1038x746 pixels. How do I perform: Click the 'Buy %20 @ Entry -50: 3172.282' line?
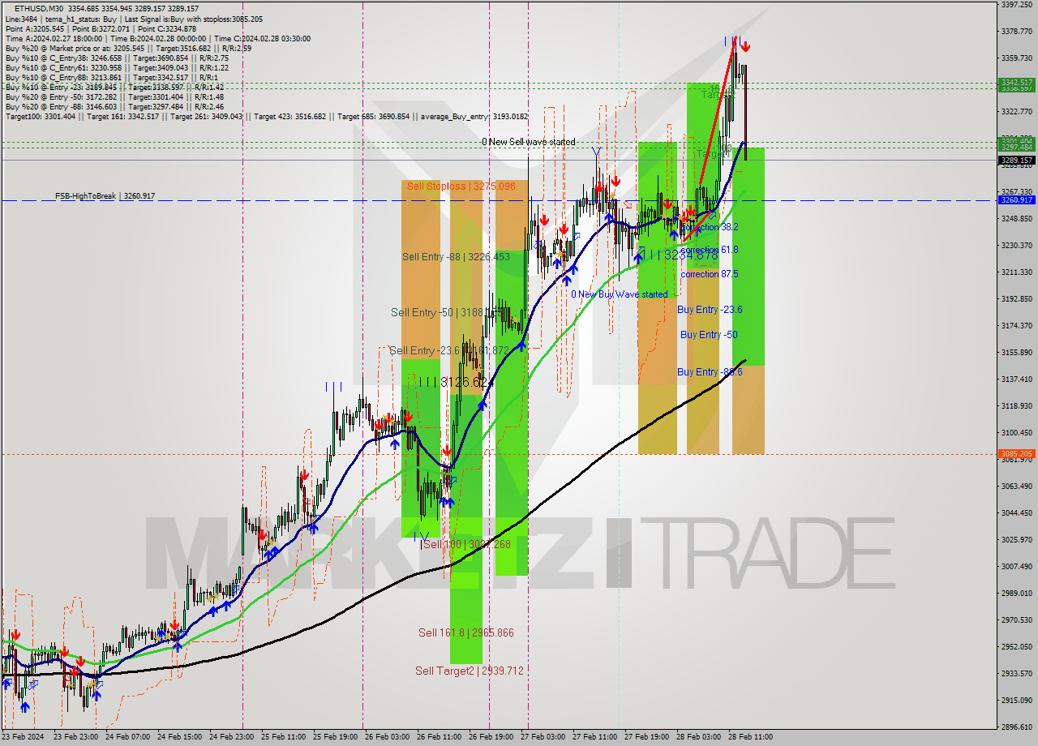[114, 96]
